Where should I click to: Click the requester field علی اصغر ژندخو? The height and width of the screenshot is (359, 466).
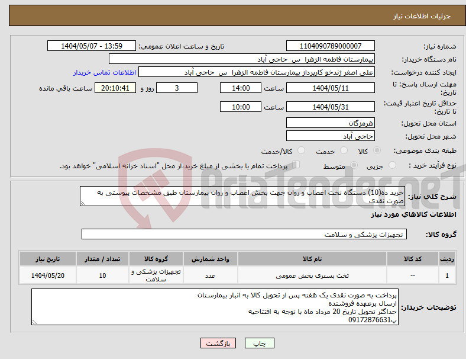[257, 72]
